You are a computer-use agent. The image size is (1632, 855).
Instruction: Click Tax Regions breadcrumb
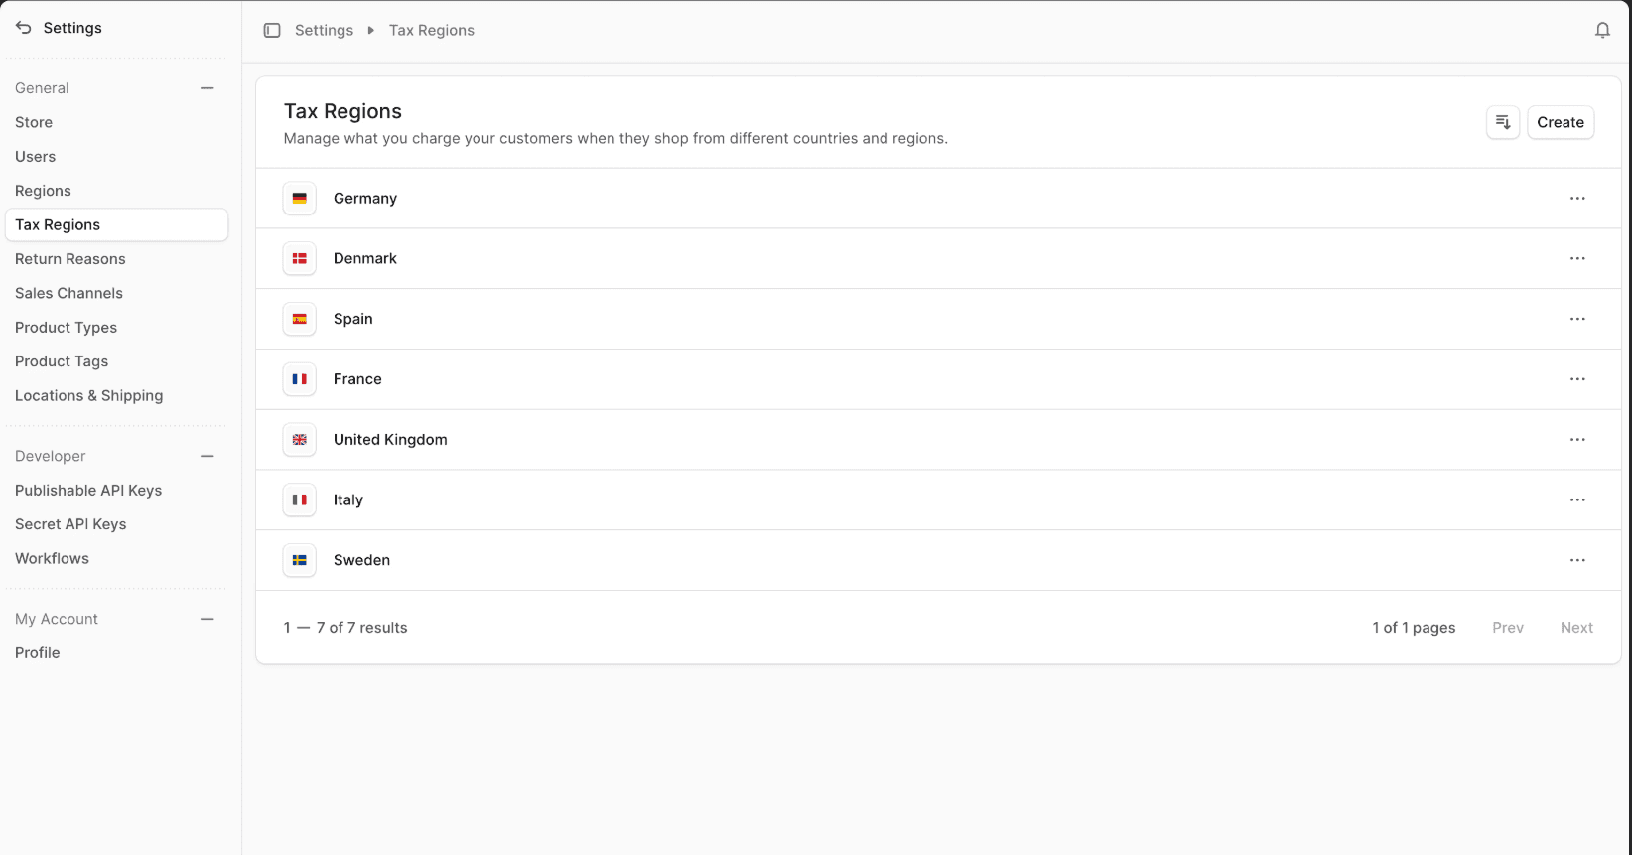pos(432,31)
